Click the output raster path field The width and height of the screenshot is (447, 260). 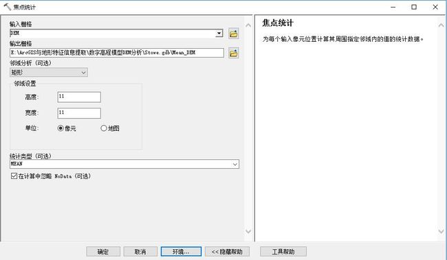[x=117, y=53]
